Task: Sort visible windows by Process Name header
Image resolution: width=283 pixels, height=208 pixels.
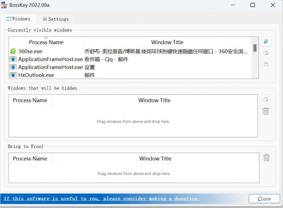Action: (46, 42)
